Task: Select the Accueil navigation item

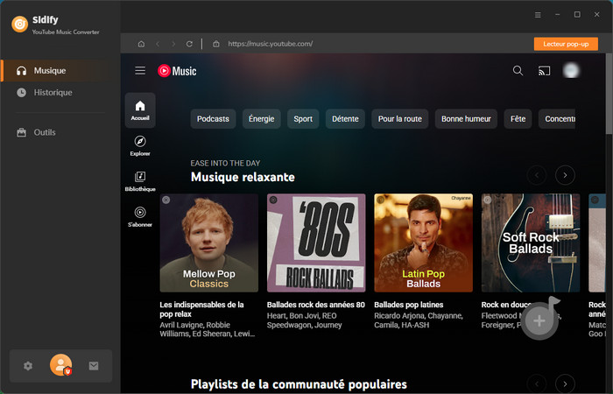Action: click(140, 110)
